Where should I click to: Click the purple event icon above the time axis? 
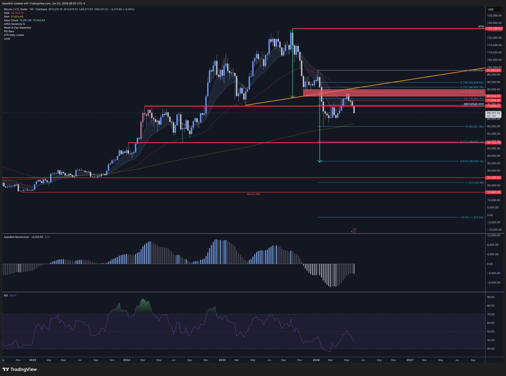click(x=354, y=230)
